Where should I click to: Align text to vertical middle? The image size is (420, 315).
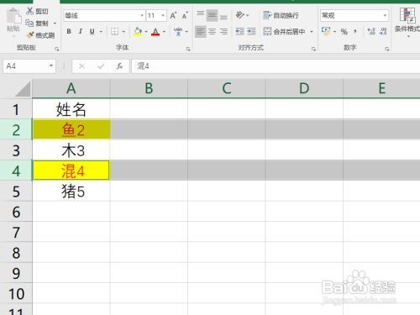click(x=212, y=15)
